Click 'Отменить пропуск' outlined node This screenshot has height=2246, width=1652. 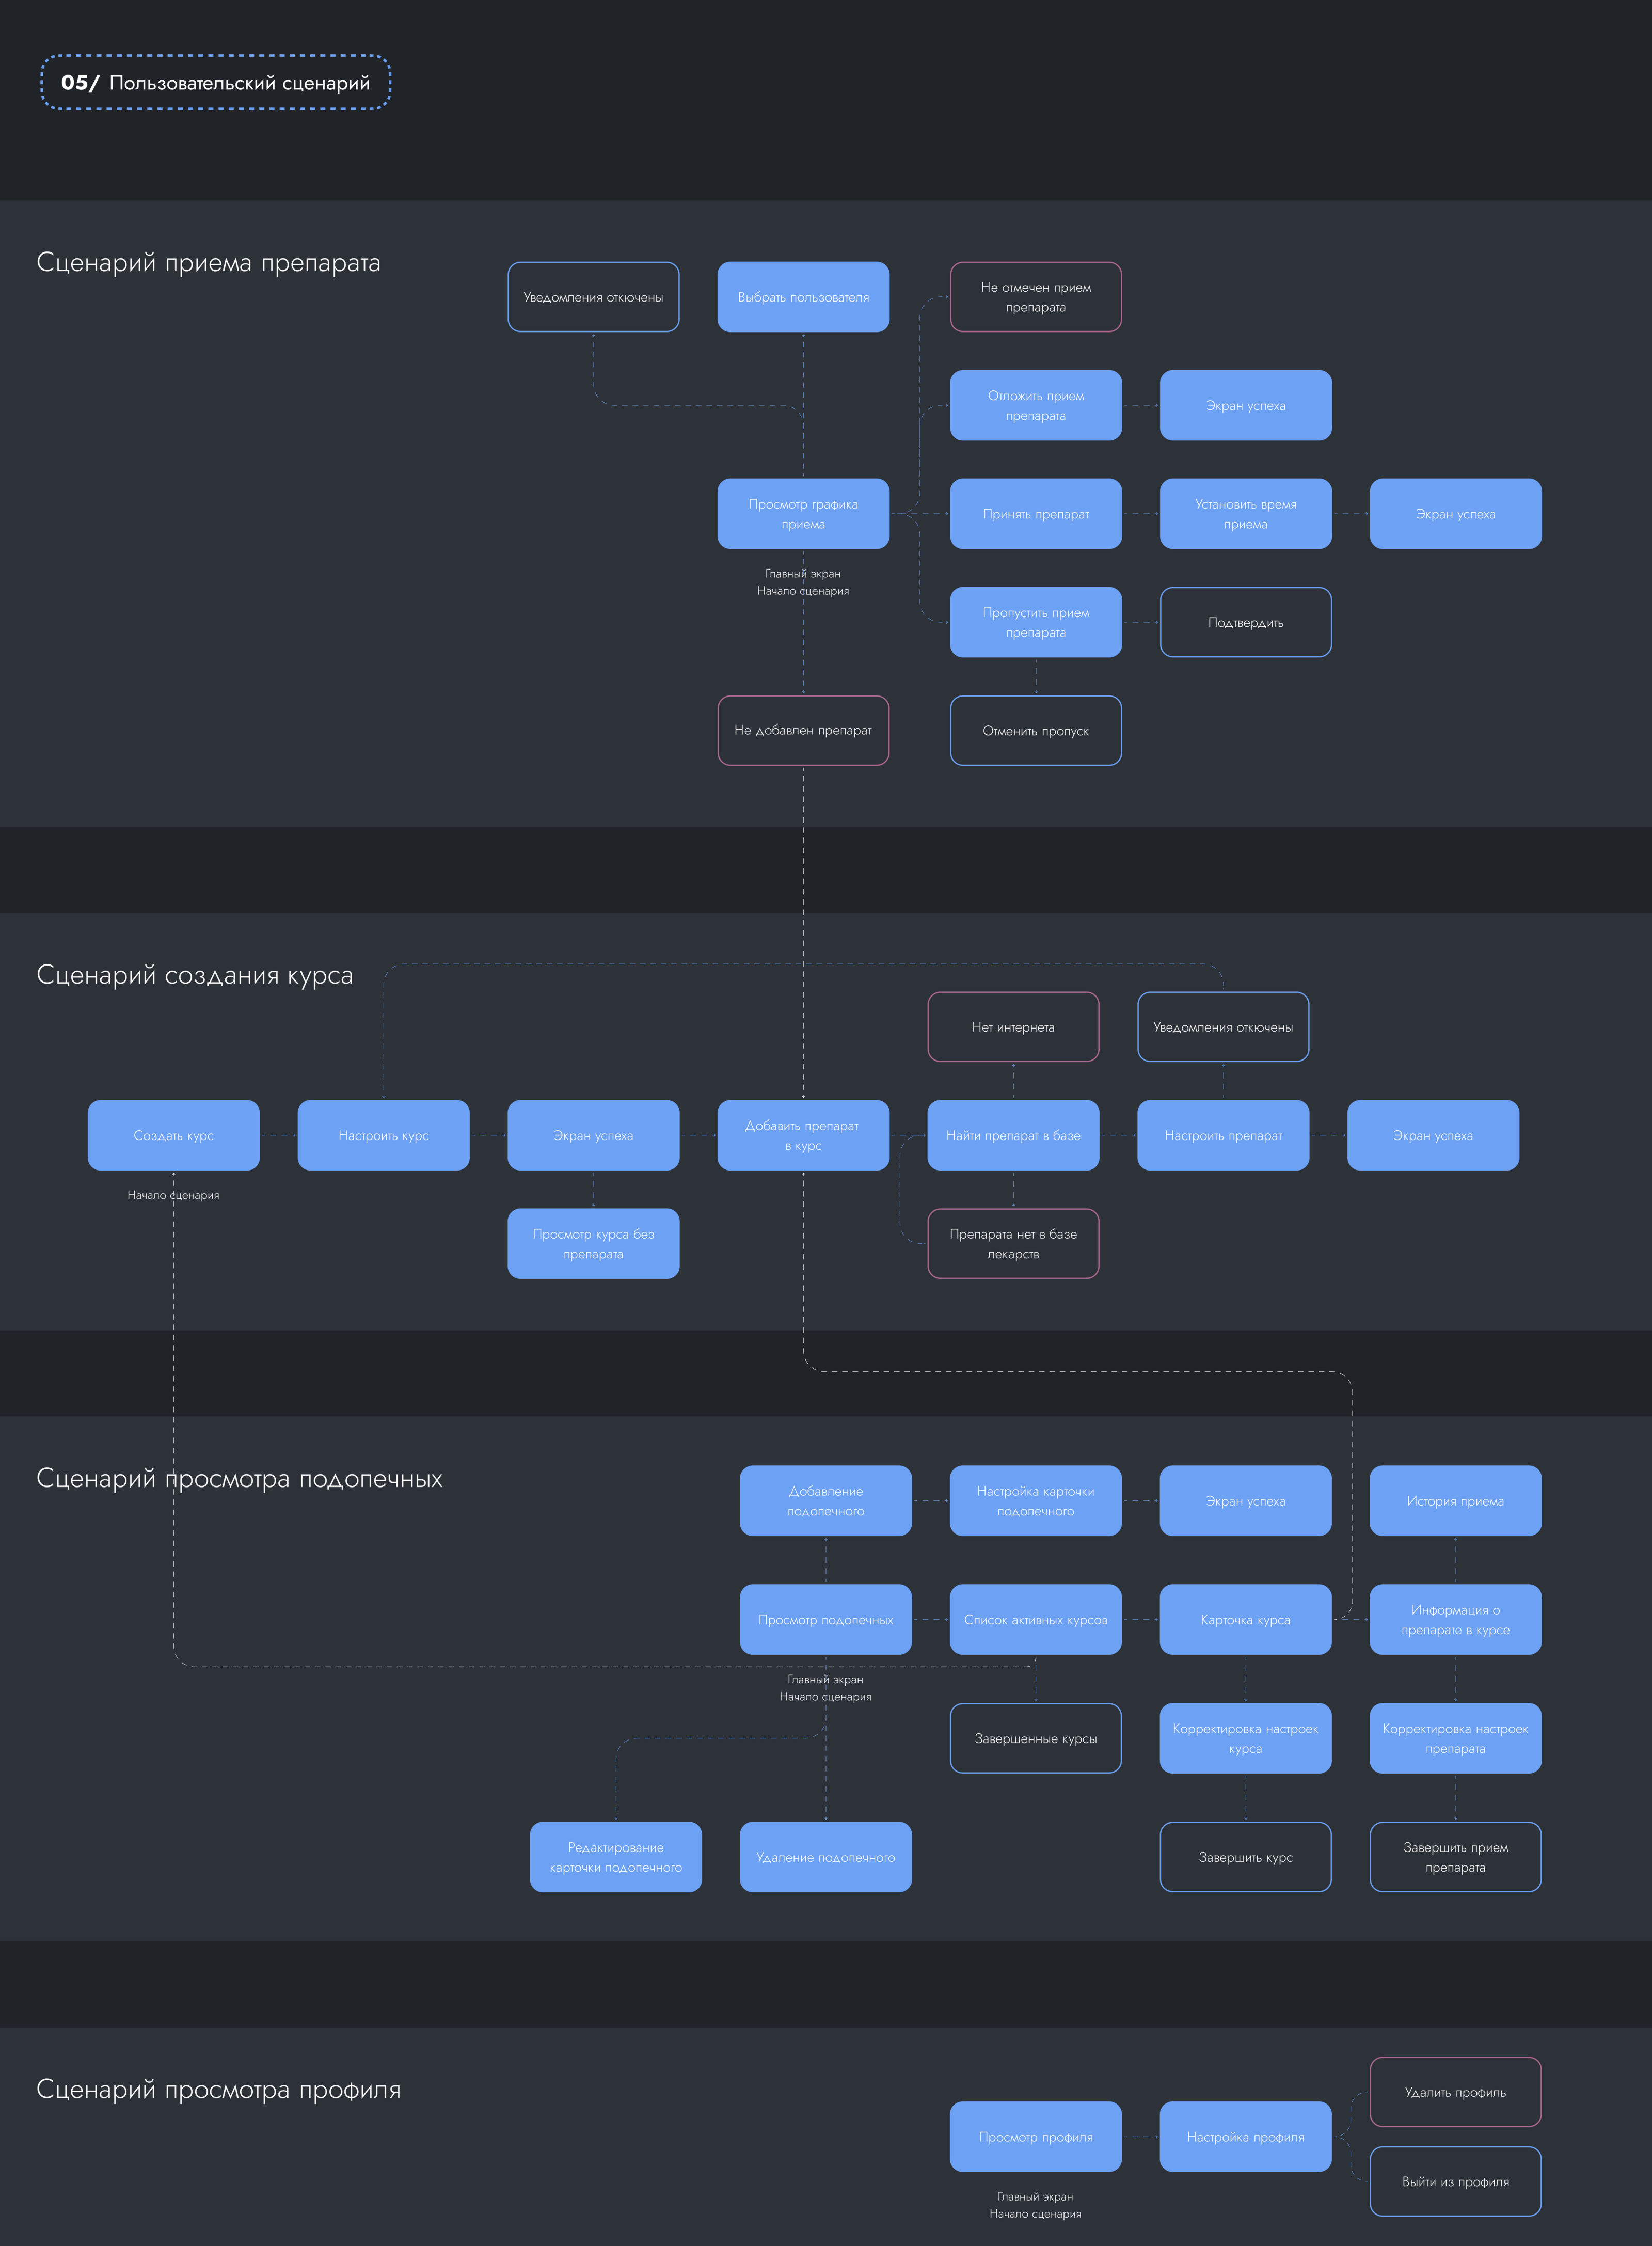pyautogui.click(x=1035, y=731)
